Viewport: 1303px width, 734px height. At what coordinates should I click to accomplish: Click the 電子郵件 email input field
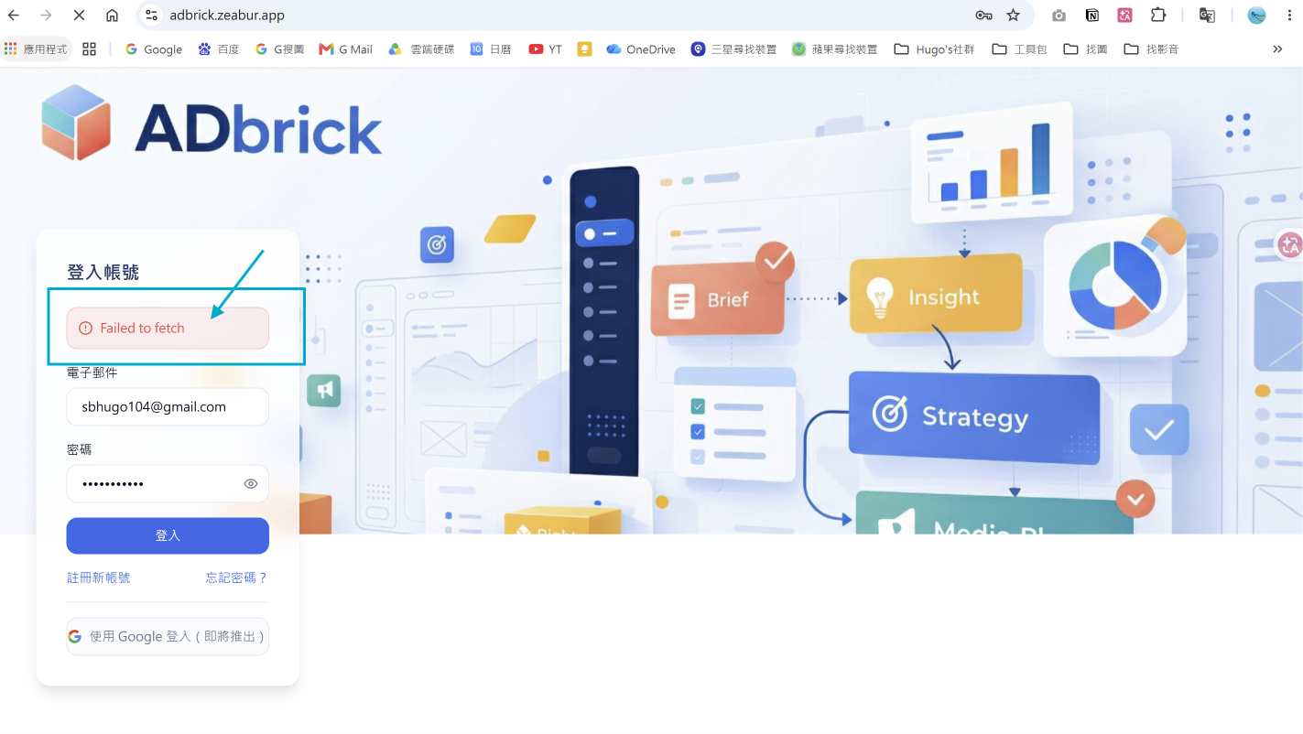pyautogui.click(x=168, y=406)
